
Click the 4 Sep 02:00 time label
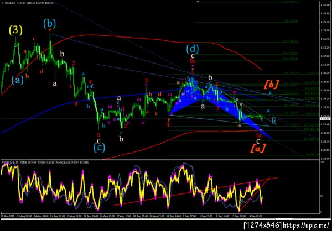pos(257,216)
